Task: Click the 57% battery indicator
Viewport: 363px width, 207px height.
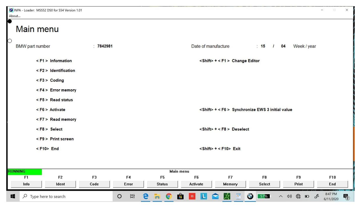Action: [264, 196]
